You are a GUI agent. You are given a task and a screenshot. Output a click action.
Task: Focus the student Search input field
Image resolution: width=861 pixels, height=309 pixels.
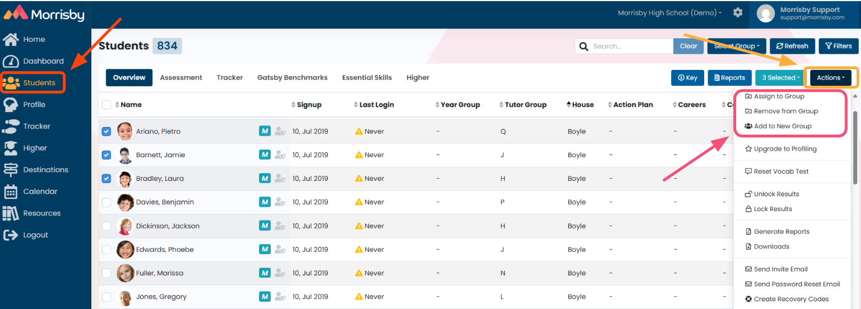coord(632,46)
